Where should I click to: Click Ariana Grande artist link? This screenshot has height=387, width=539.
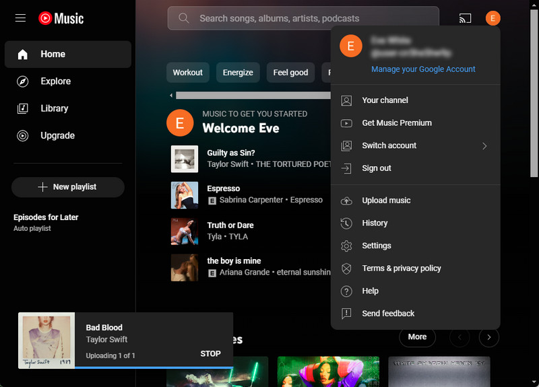(x=245, y=273)
